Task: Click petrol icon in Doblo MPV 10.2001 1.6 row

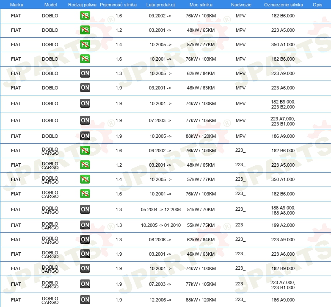Action: pos(85,59)
